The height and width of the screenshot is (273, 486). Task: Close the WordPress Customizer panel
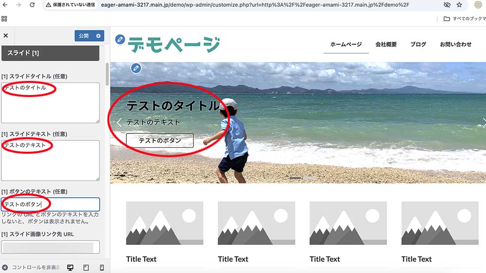click(x=5, y=35)
